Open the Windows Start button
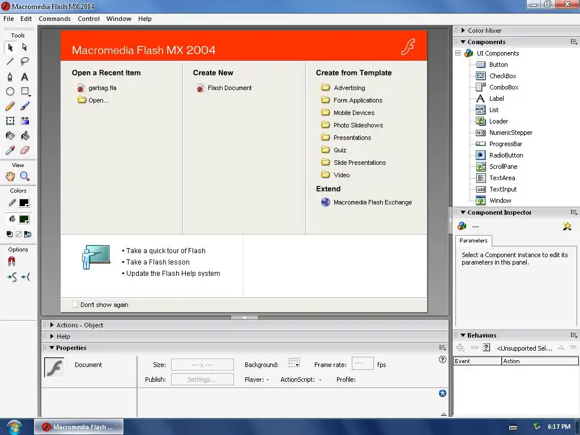The width and height of the screenshot is (580, 435). (14, 427)
